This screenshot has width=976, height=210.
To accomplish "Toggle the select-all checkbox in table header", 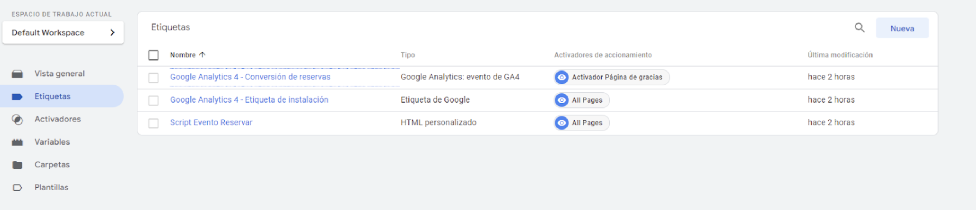I will click(x=153, y=55).
